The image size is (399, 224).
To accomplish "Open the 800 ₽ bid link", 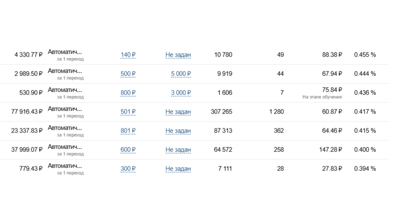I will 128,93.
